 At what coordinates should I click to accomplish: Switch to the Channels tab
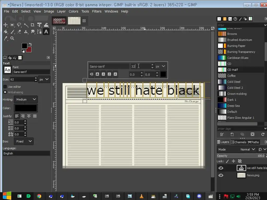239,142
